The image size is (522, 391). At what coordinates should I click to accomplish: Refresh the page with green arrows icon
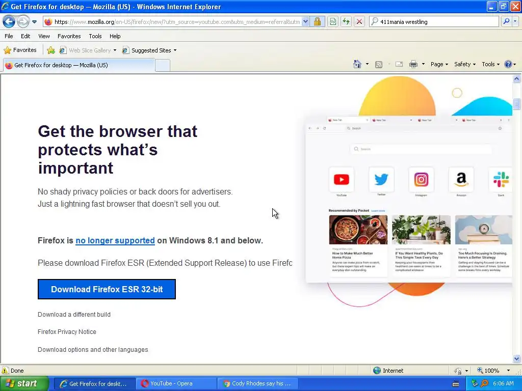(346, 22)
